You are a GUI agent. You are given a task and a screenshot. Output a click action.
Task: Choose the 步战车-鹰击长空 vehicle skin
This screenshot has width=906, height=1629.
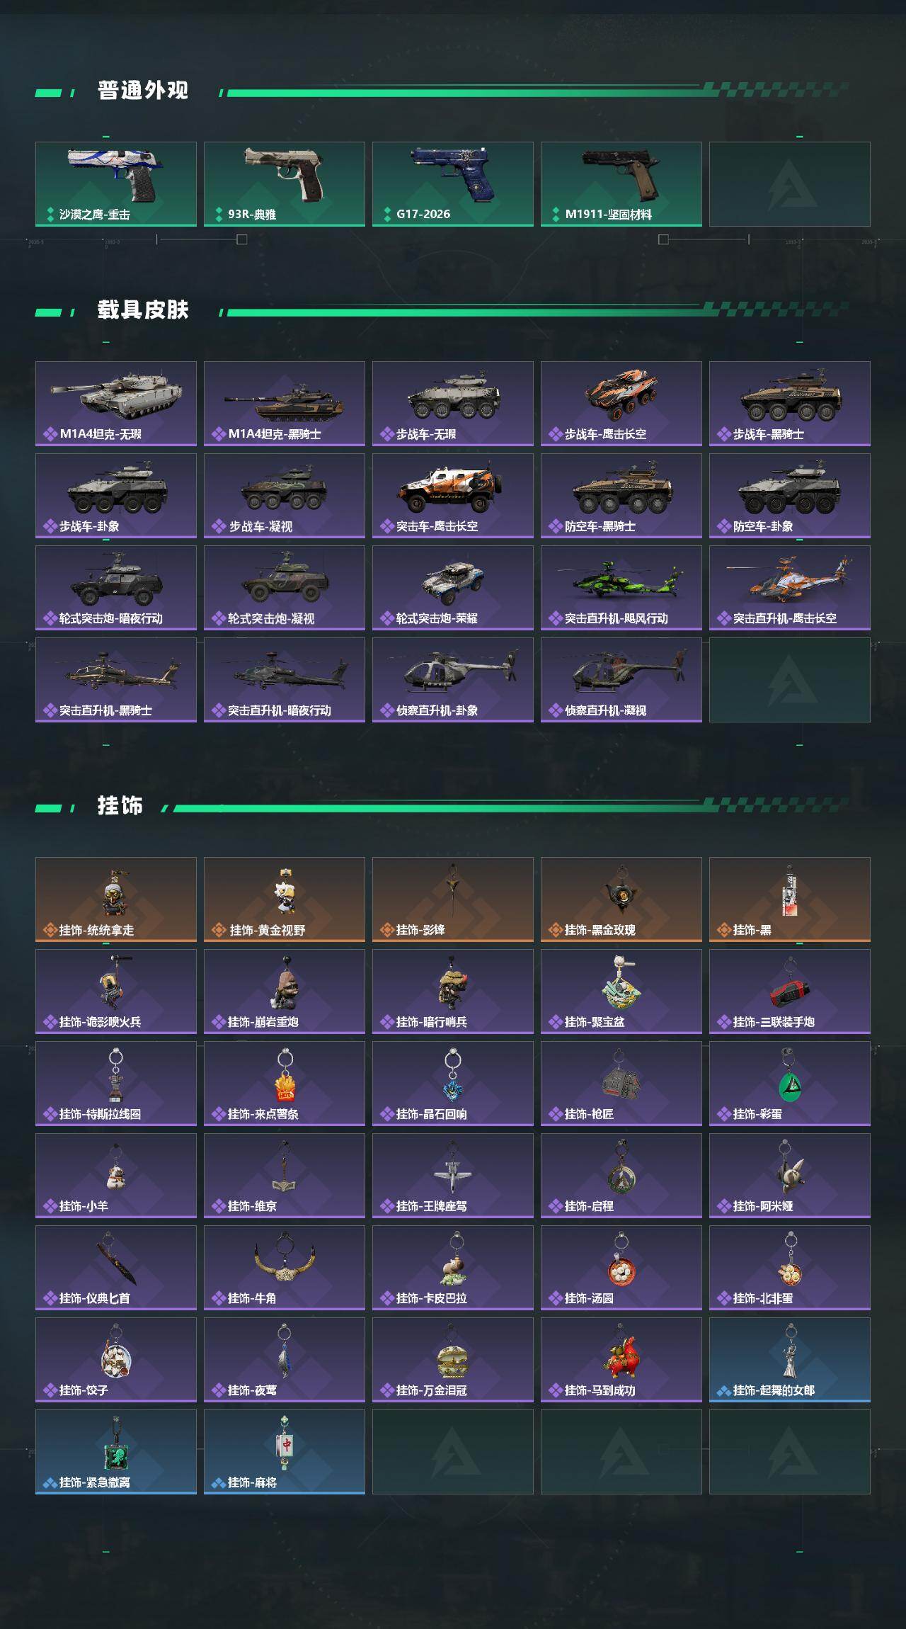[x=621, y=404]
